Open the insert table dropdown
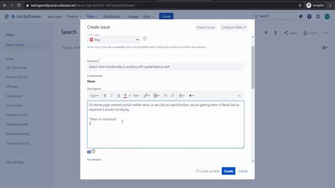Screen dimensions: 335x188 pos(157,96)
